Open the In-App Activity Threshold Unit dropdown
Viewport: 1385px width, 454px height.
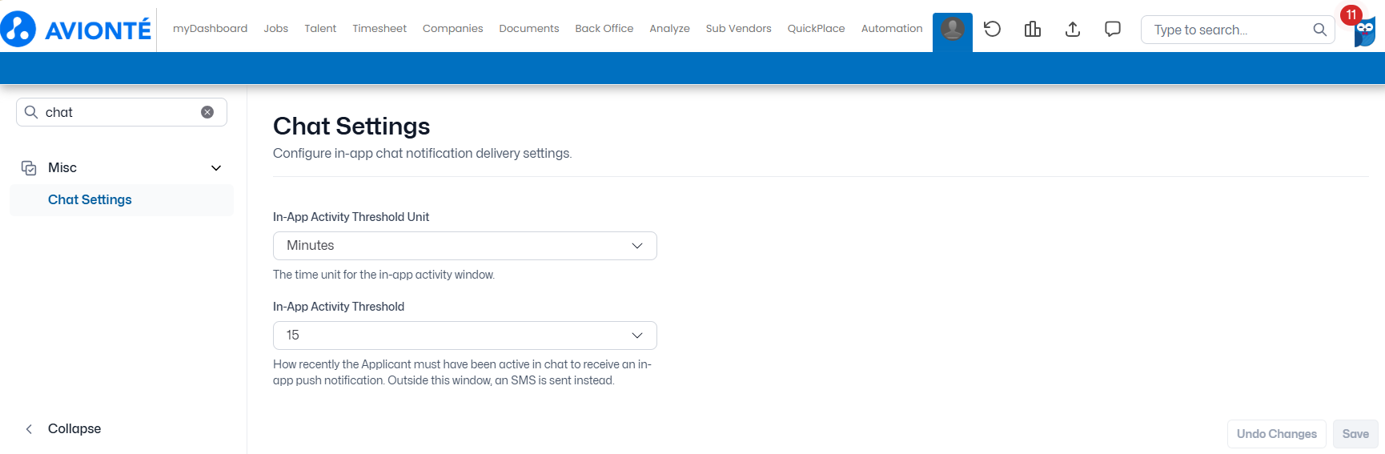pyautogui.click(x=465, y=246)
